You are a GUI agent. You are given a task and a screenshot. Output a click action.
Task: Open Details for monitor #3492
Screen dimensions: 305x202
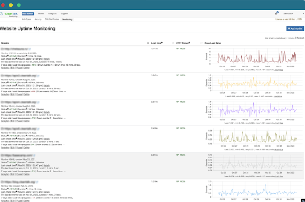[46, 86]
